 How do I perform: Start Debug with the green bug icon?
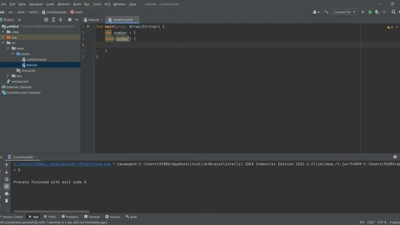click(370, 12)
